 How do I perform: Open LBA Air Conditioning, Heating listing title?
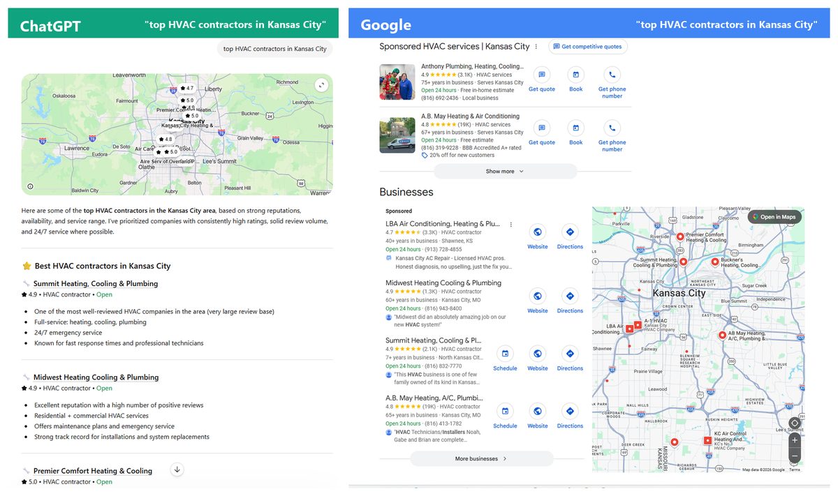tap(443, 224)
